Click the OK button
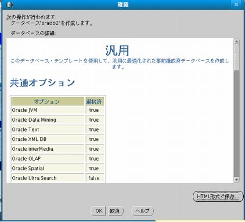The height and width of the screenshot is (222, 245). point(98,211)
